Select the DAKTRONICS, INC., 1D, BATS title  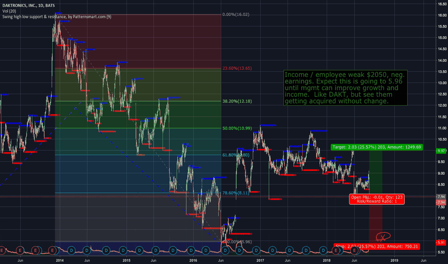[x=28, y=5]
